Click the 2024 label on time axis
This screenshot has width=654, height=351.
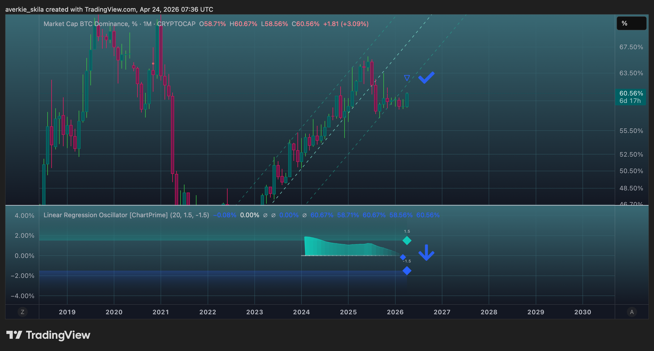click(x=301, y=312)
